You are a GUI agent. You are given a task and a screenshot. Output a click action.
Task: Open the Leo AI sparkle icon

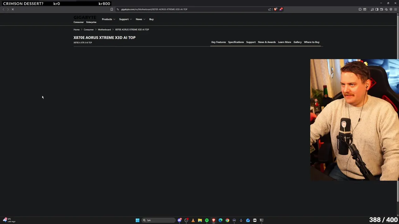pyautogui.click(x=386, y=9)
